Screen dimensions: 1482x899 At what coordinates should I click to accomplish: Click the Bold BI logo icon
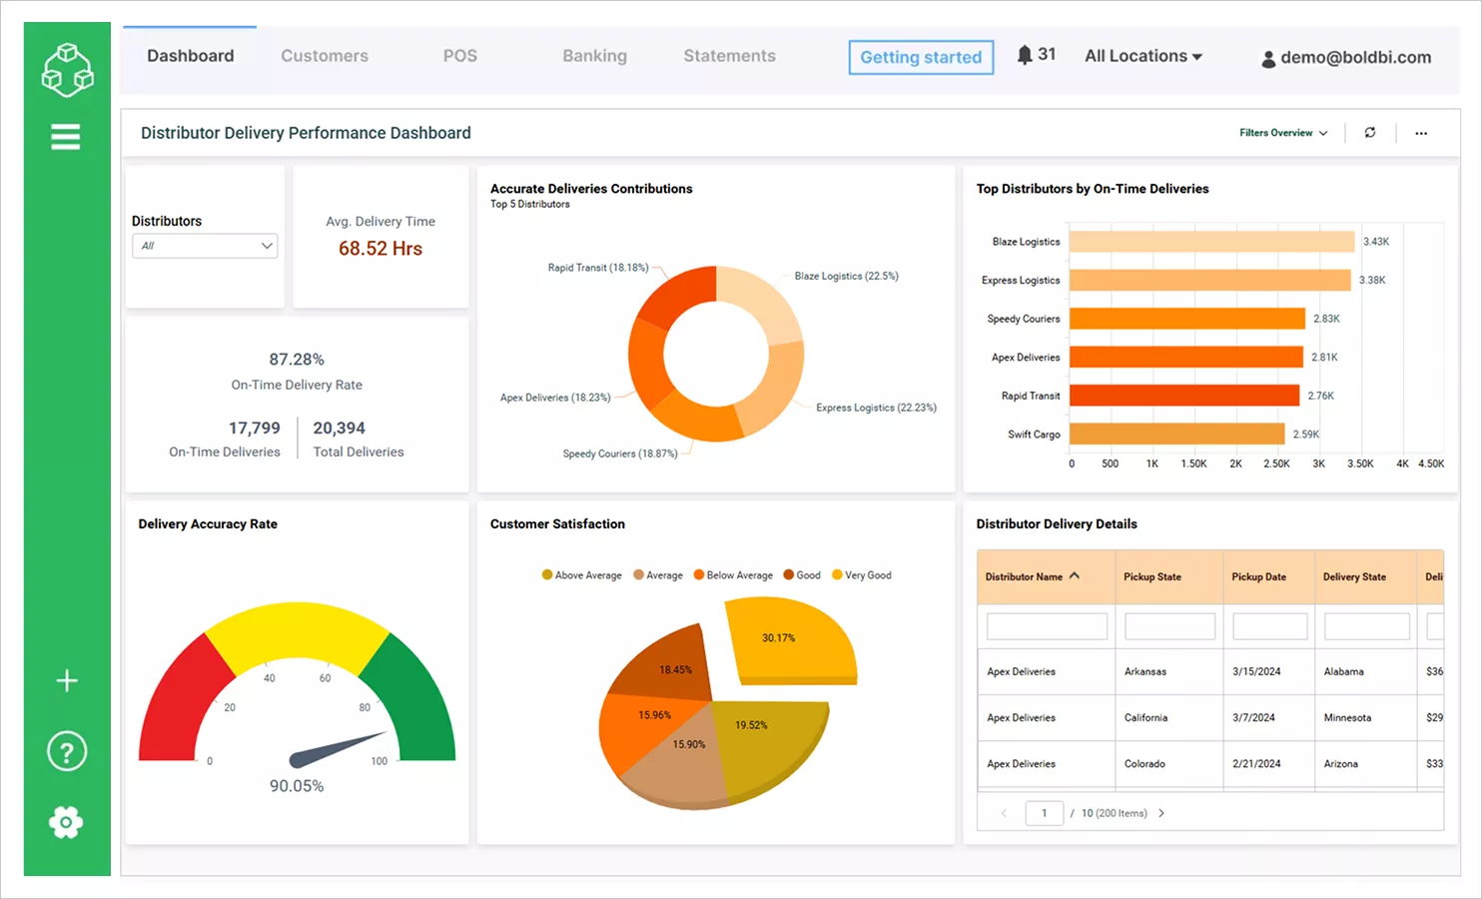tap(66, 68)
